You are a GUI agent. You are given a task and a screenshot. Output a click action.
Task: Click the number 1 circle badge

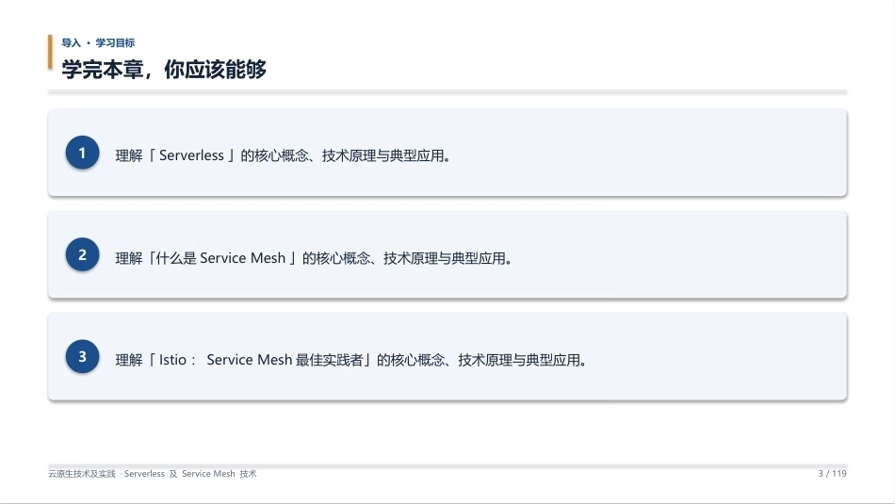(x=82, y=153)
